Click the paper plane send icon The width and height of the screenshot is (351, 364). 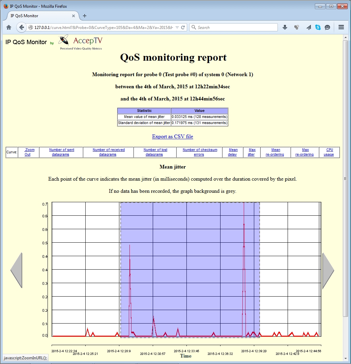309,27
